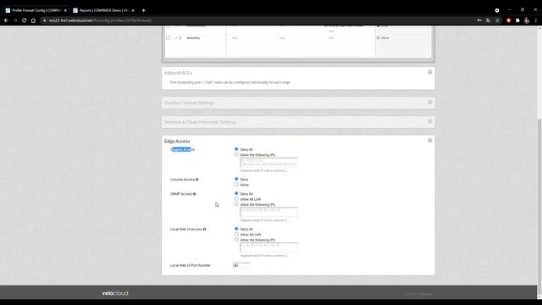Viewport: 542px width, 305px height.
Task: Select Deny All for SNMP Access
Action: click(236, 194)
